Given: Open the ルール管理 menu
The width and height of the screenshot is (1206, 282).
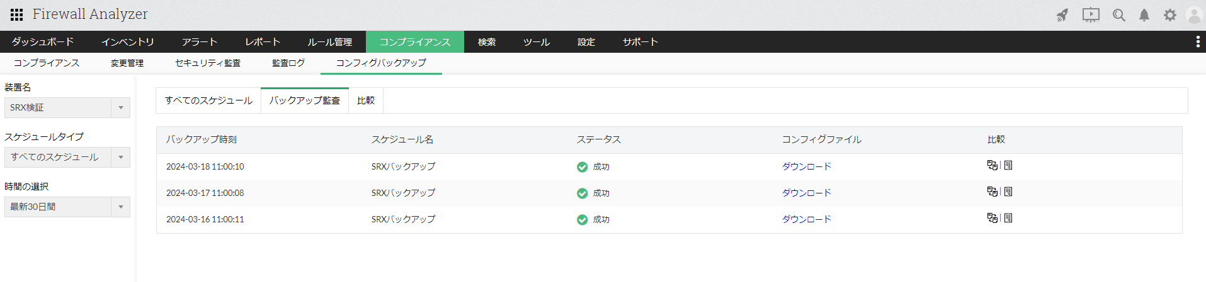Looking at the screenshot, I should [x=329, y=42].
